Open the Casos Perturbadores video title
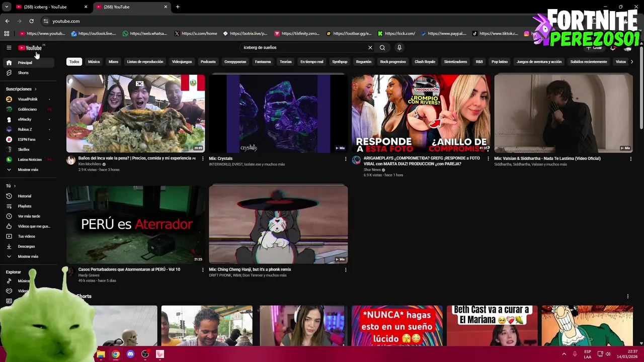Screen dimensions: 644x362 [129, 269]
